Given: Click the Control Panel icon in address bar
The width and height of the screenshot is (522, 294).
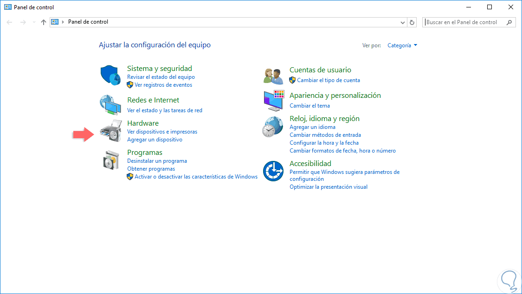Looking at the screenshot, I should pos(55,22).
